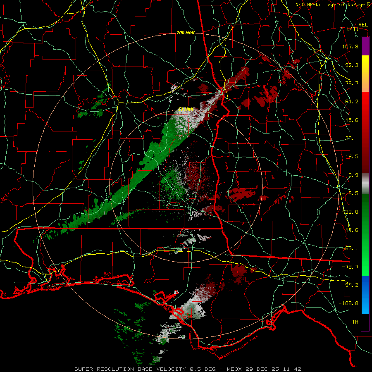Click the VEL legend title
This screenshot has width=372, height=372.
point(363,25)
